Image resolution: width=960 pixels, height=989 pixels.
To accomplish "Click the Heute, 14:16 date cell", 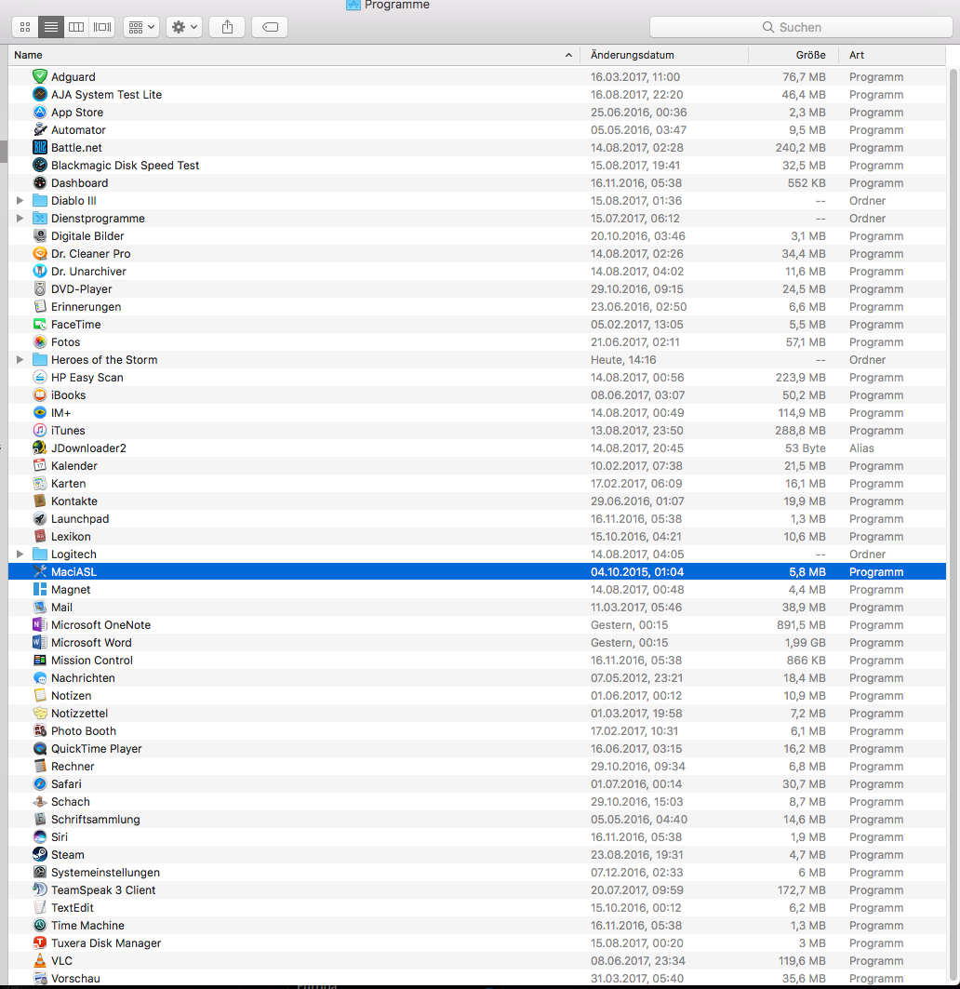I will point(623,359).
